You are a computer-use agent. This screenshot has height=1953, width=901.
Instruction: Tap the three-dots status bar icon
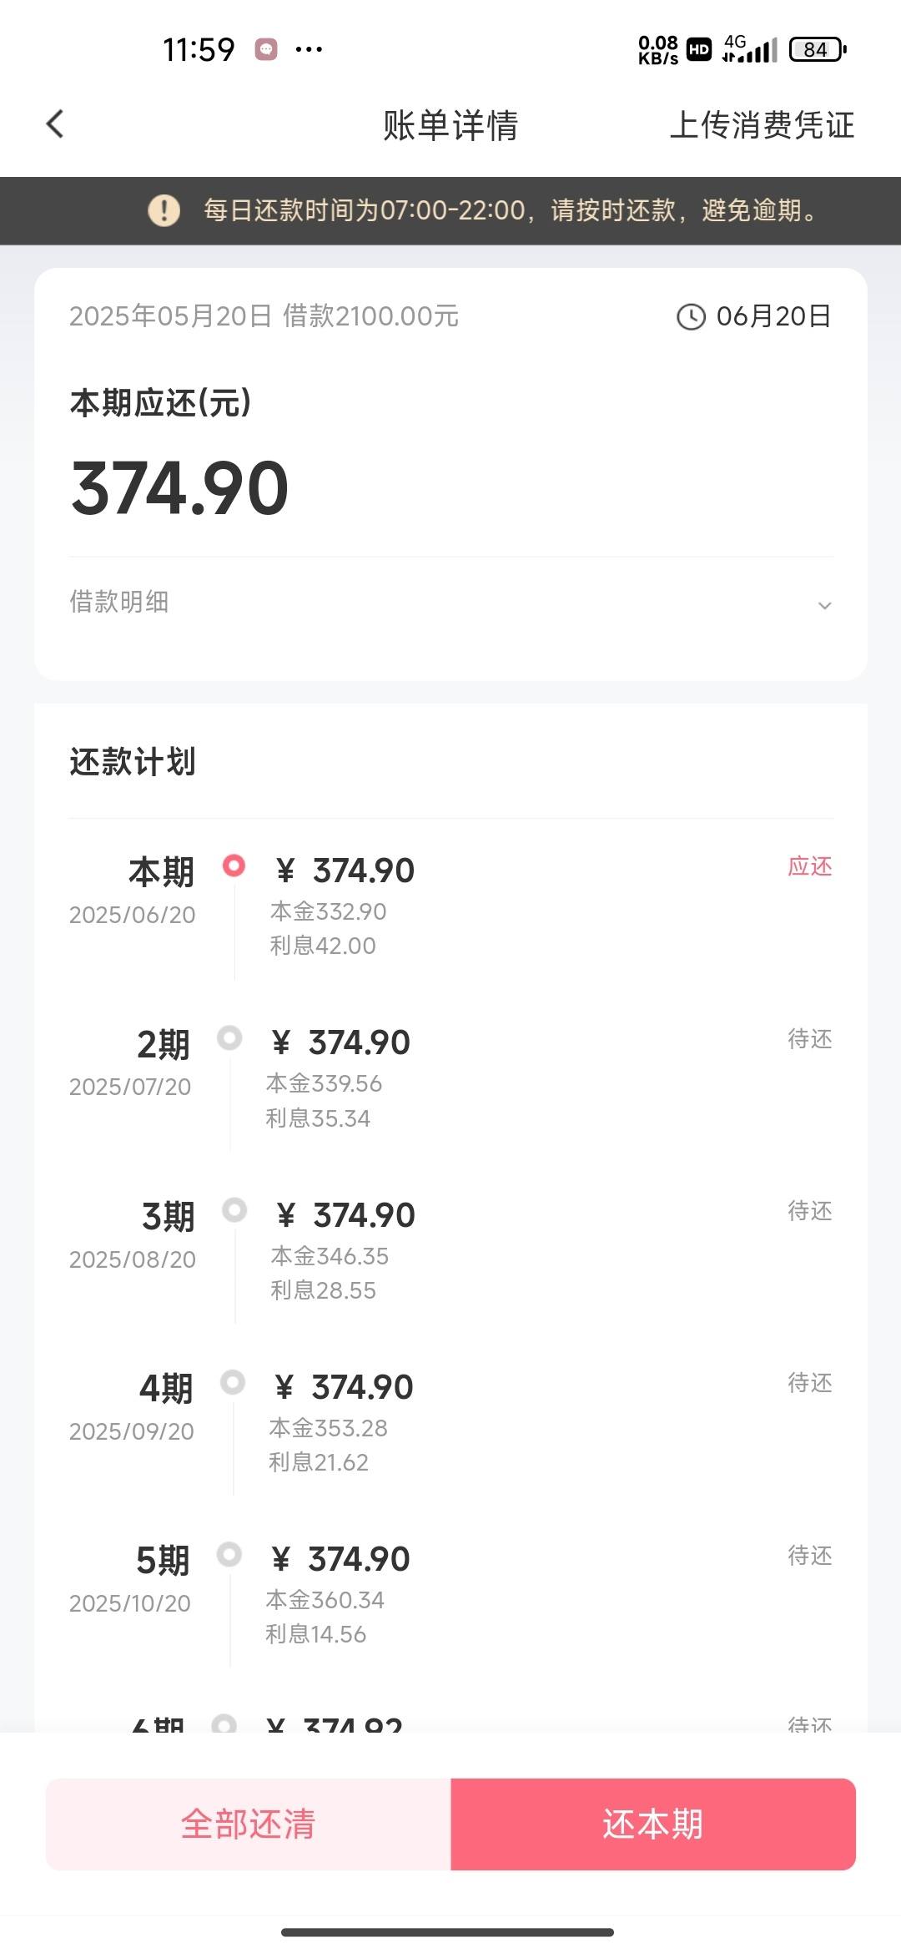pyautogui.click(x=309, y=50)
